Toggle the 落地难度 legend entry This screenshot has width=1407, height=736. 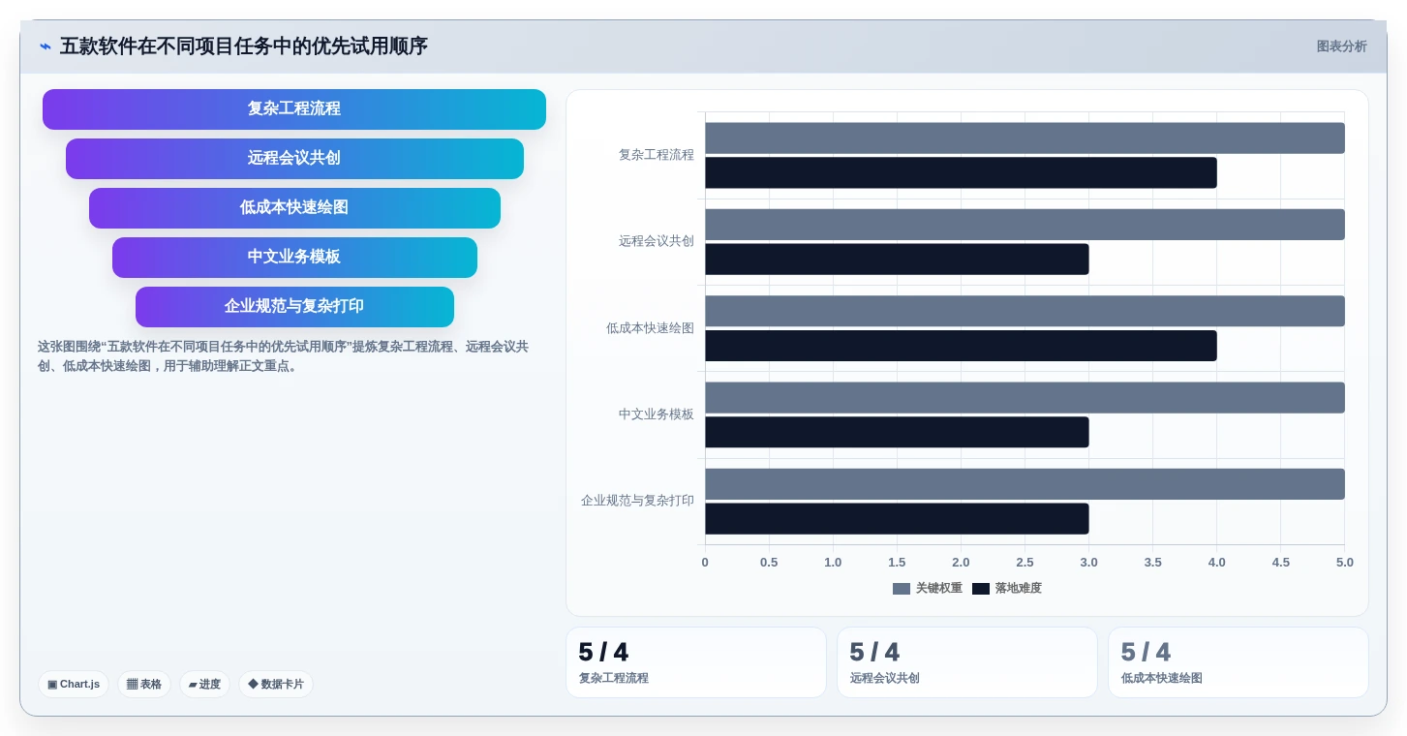coord(1007,588)
